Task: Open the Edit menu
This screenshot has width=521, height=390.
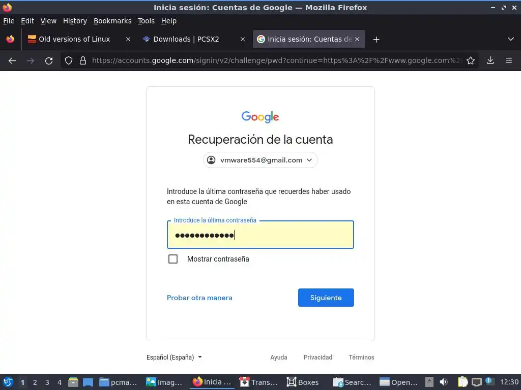Action: tap(27, 21)
